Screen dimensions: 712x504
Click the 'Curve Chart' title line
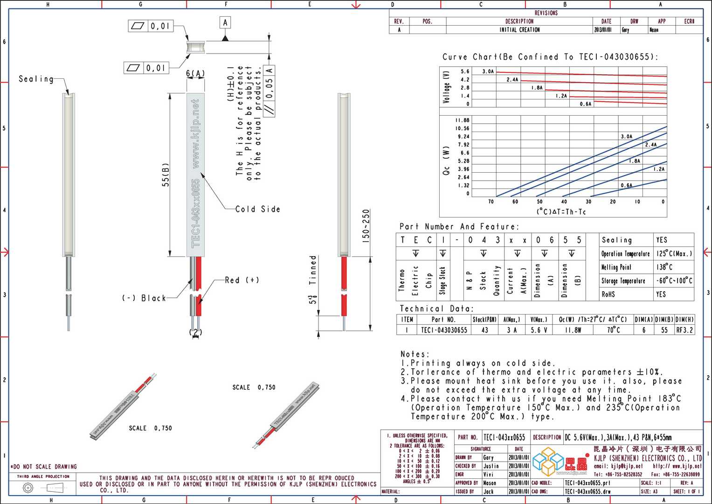[x=550, y=57]
